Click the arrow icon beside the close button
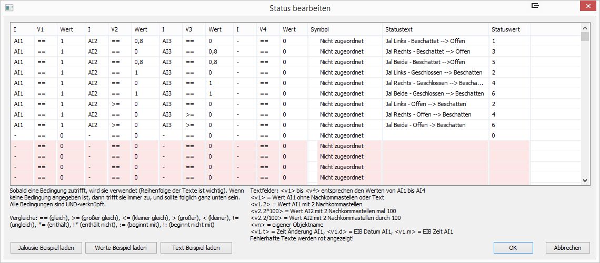The image size is (600, 263). click(536, 6)
